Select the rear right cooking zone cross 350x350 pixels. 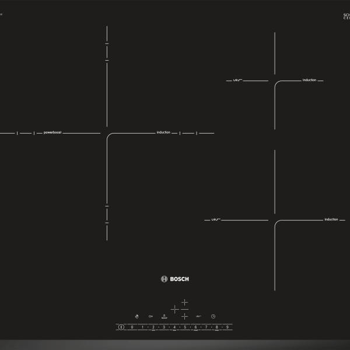click(184, 302)
